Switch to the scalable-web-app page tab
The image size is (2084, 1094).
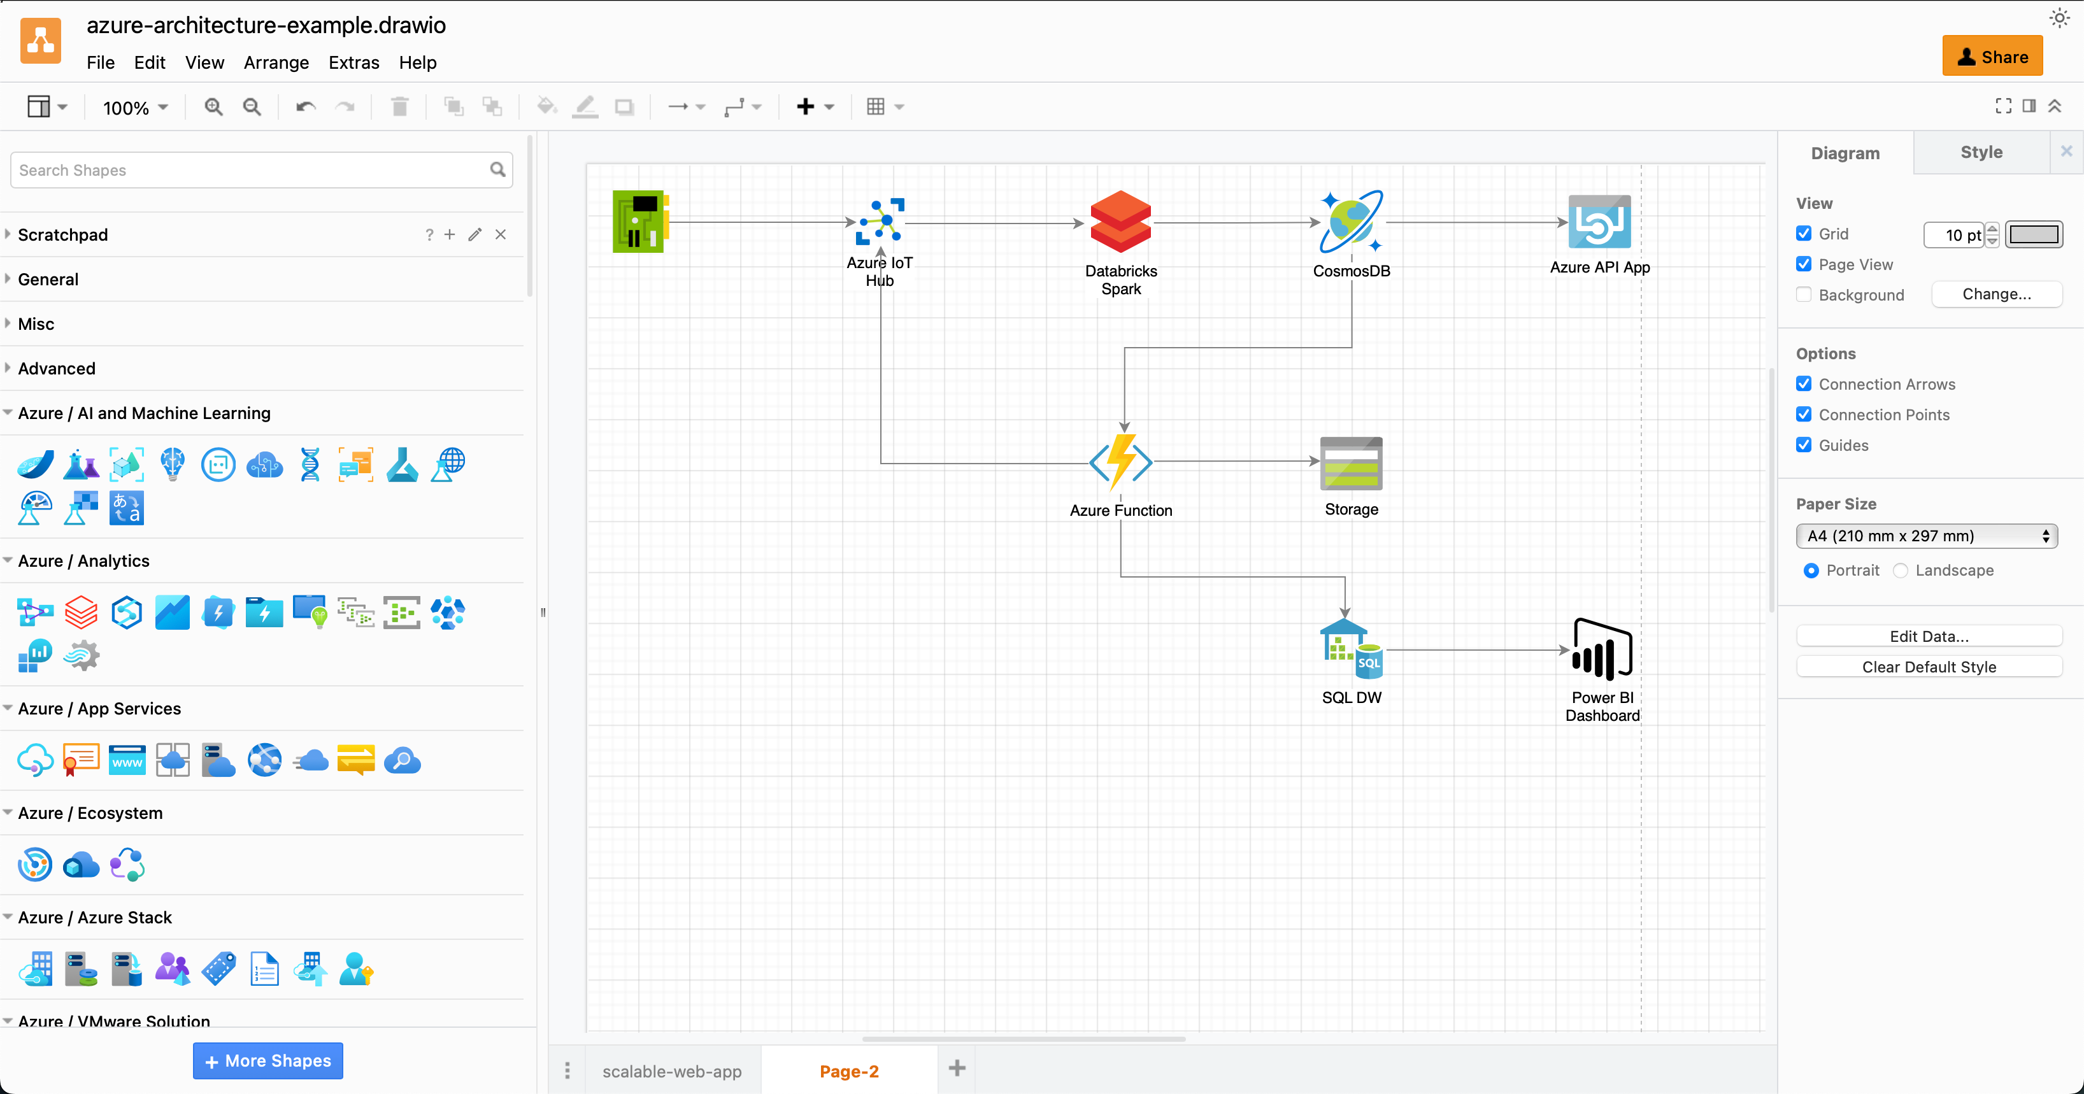(x=671, y=1070)
